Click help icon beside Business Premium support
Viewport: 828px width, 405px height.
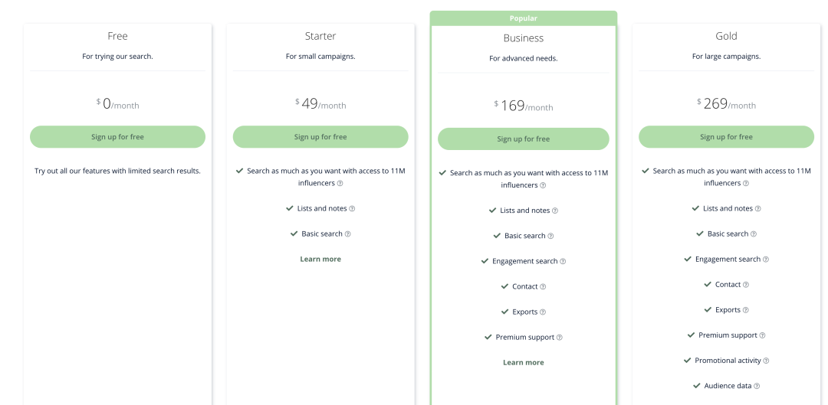tap(560, 338)
